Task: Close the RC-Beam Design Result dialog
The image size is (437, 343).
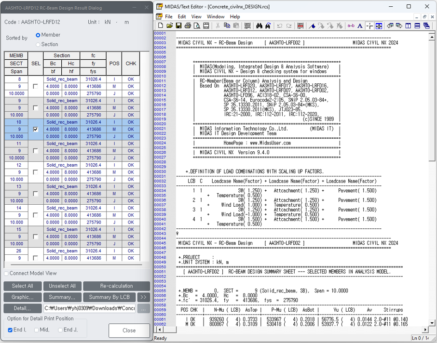Action: click(x=129, y=330)
